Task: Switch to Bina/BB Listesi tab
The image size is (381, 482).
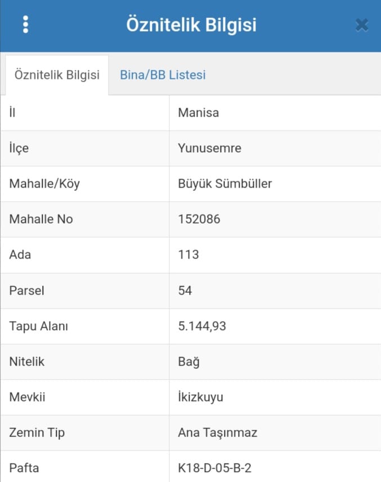Action: (163, 75)
